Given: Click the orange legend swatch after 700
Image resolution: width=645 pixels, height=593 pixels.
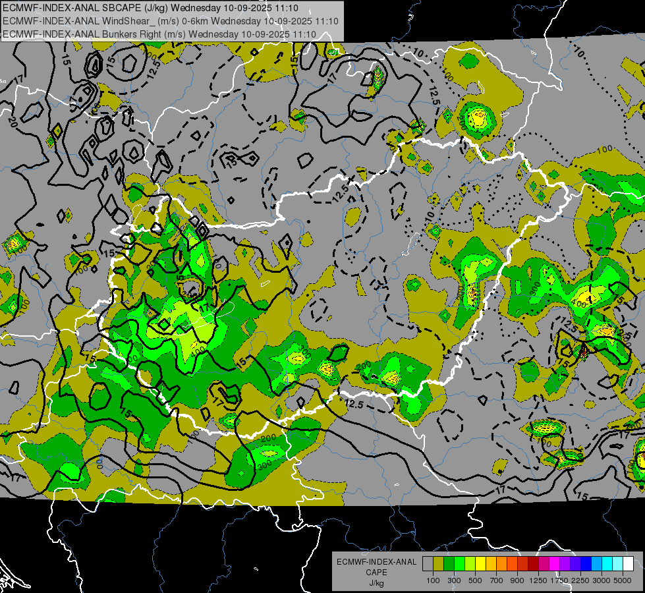Looking at the screenshot, I should [501, 564].
